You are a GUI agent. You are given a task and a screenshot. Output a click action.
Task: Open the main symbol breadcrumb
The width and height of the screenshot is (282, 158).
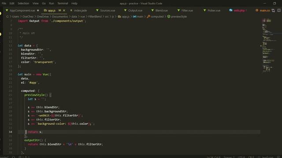[x=138, y=17]
